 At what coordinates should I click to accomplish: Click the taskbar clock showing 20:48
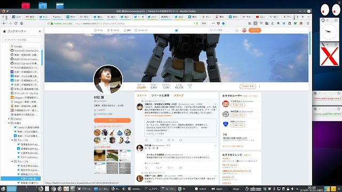click(x=312, y=189)
